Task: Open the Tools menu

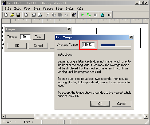Action: click(x=70, y=9)
